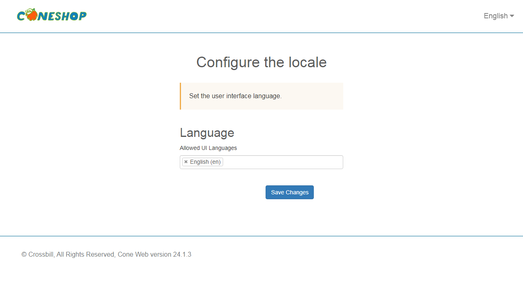Click the Cone Web version 24.1.3 text
Screen dimensions: 523x286
pyautogui.click(x=154, y=254)
